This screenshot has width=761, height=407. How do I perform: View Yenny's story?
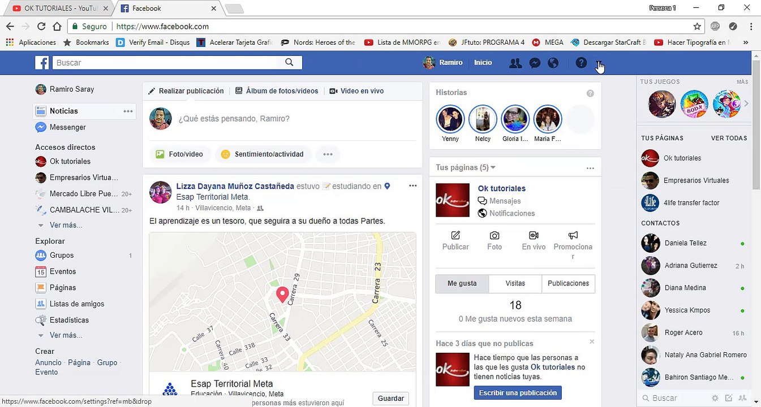tap(450, 119)
